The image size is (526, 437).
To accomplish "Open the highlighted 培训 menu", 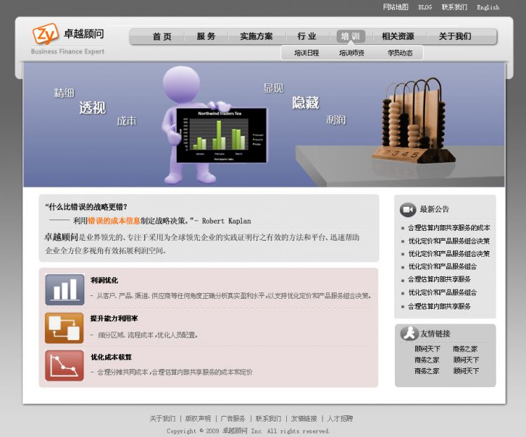I will (351, 36).
